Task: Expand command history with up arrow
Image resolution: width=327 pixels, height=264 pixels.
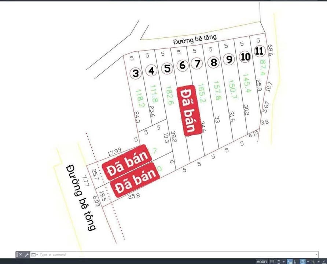Action: (316, 254)
